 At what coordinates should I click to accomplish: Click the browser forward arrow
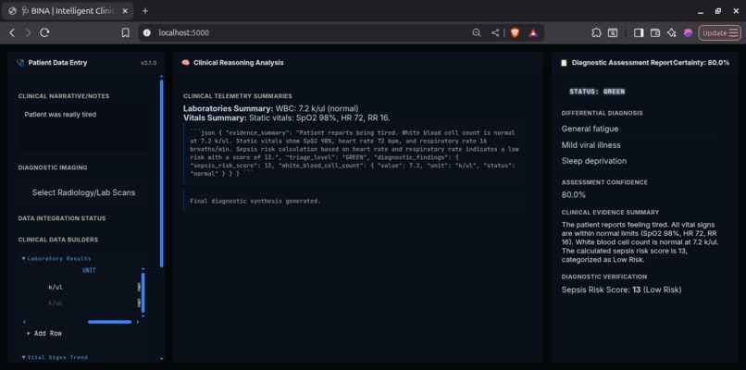28,32
